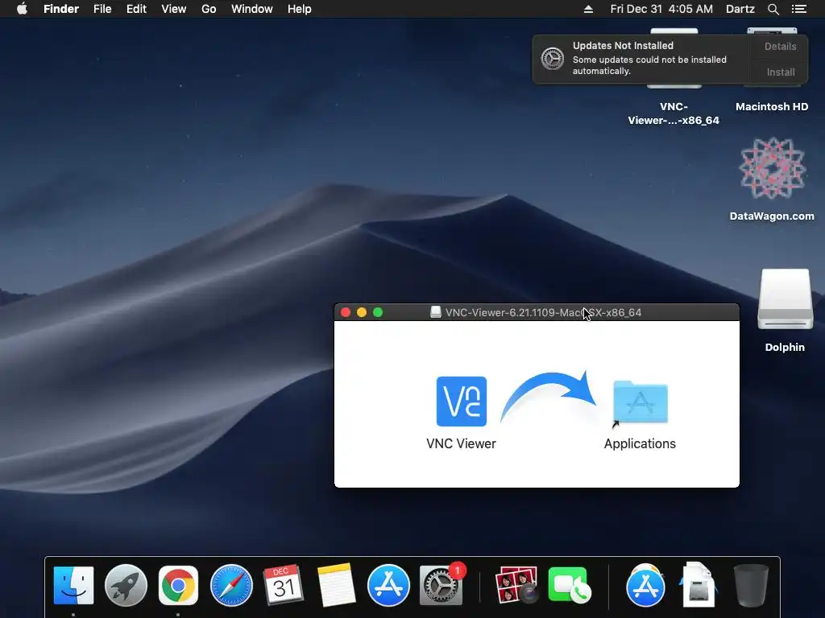Click Install on the updates notification
This screenshot has height=618, width=825.
(x=780, y=72)
